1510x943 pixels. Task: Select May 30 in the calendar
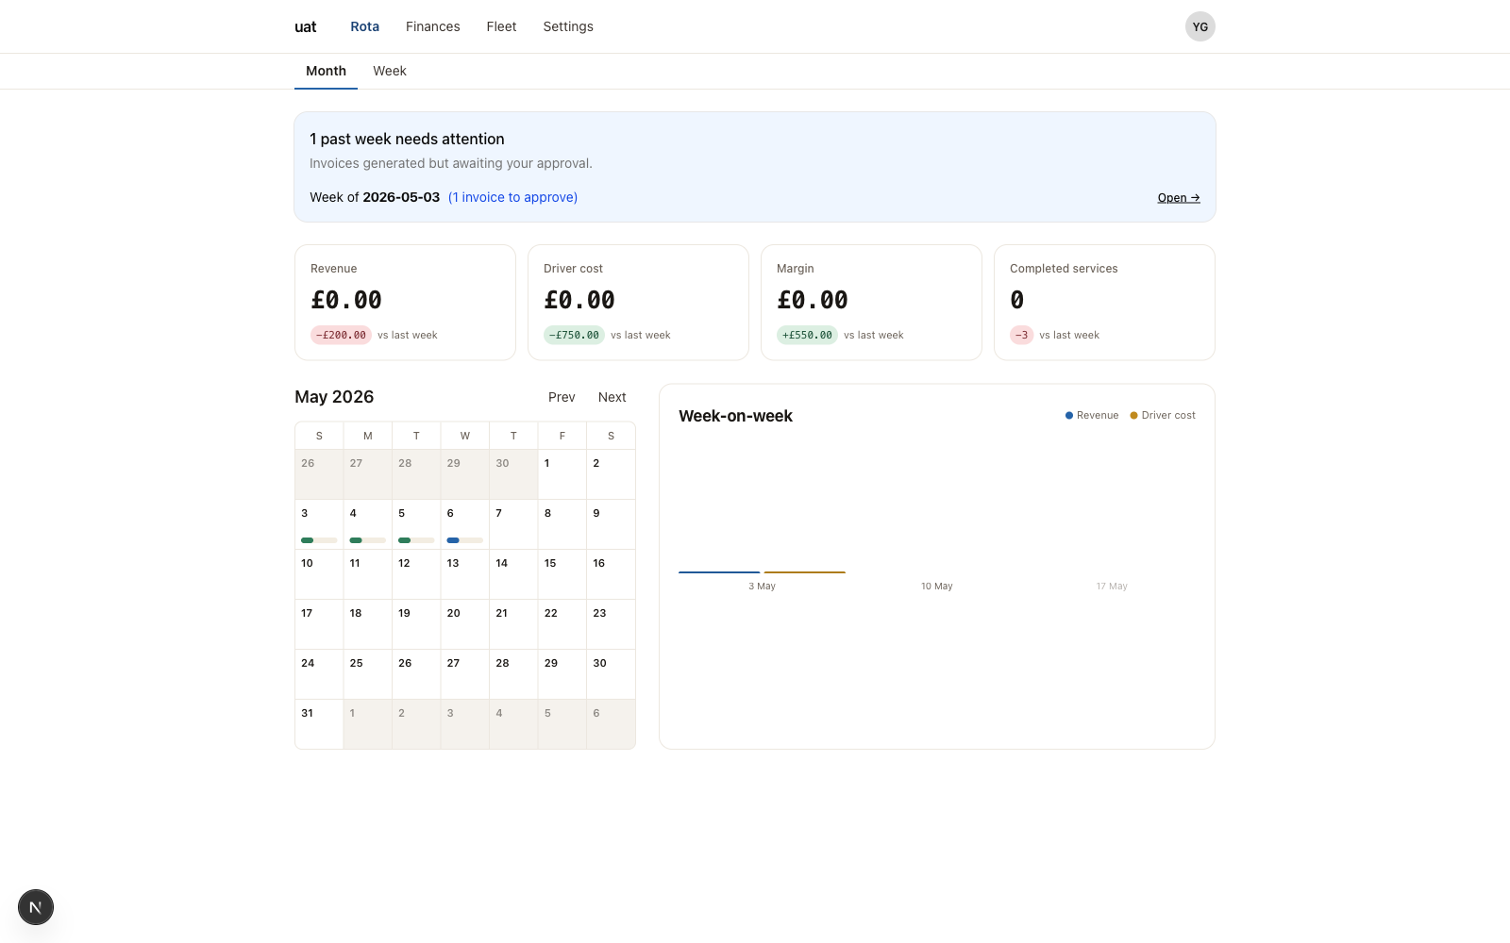(x=611, y=674)
